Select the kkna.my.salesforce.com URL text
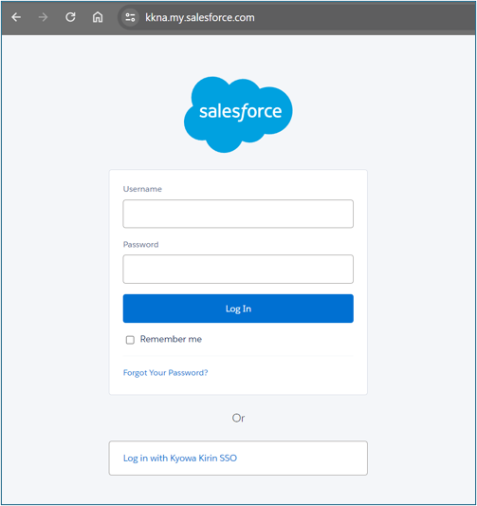 tap(200, 17)
